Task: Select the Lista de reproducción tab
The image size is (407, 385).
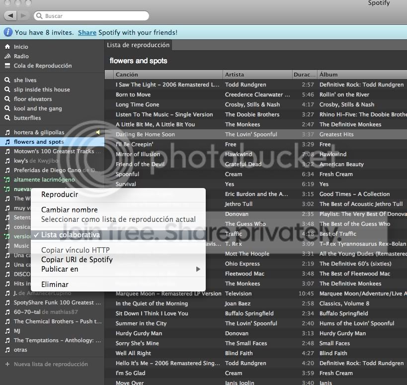Action: point(138,45)
